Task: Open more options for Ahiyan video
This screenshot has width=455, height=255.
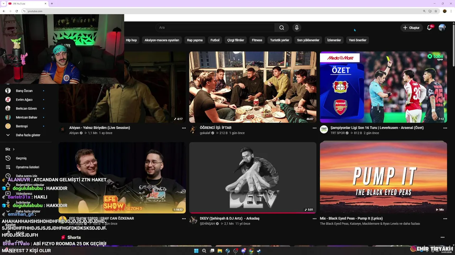Action: [x=184, y=128]
